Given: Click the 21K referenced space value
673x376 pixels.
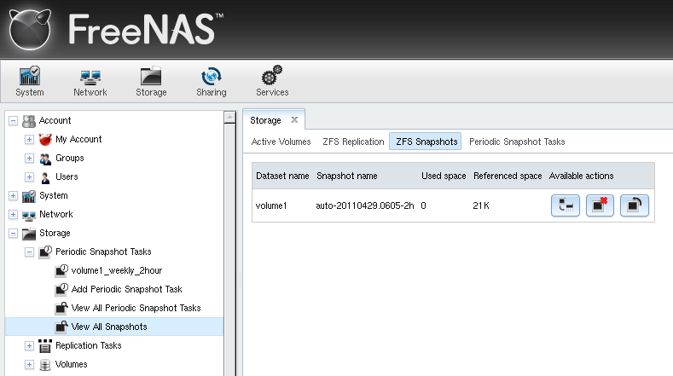Looking at the screenshot, I should coord(481,205).
